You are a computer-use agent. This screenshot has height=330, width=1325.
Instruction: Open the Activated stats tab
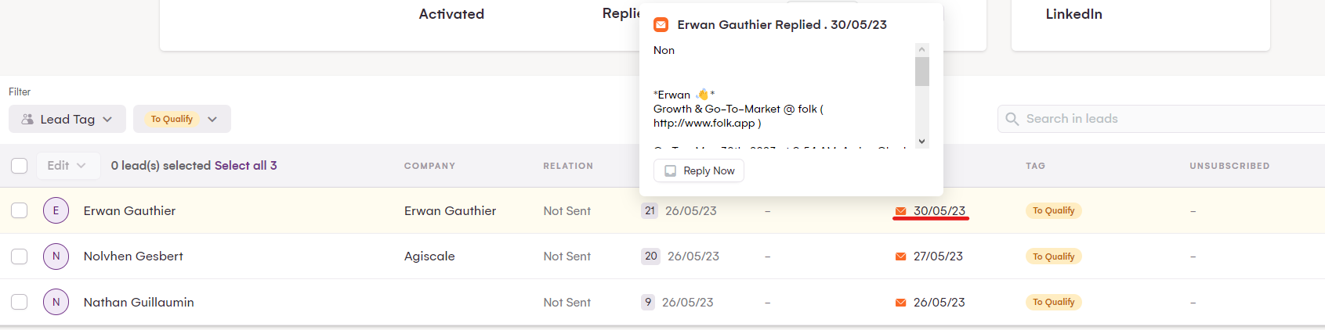[x=451, y=14]
